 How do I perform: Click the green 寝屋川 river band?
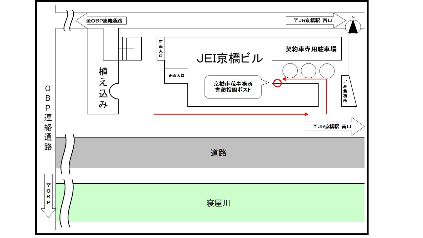click(218, 203)
